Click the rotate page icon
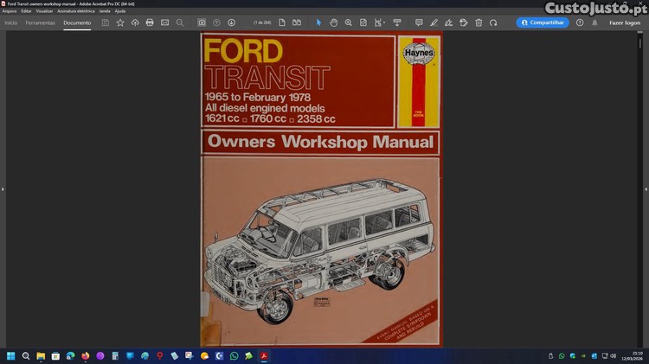This screenshot has height=364, width=649. point(493,22)
